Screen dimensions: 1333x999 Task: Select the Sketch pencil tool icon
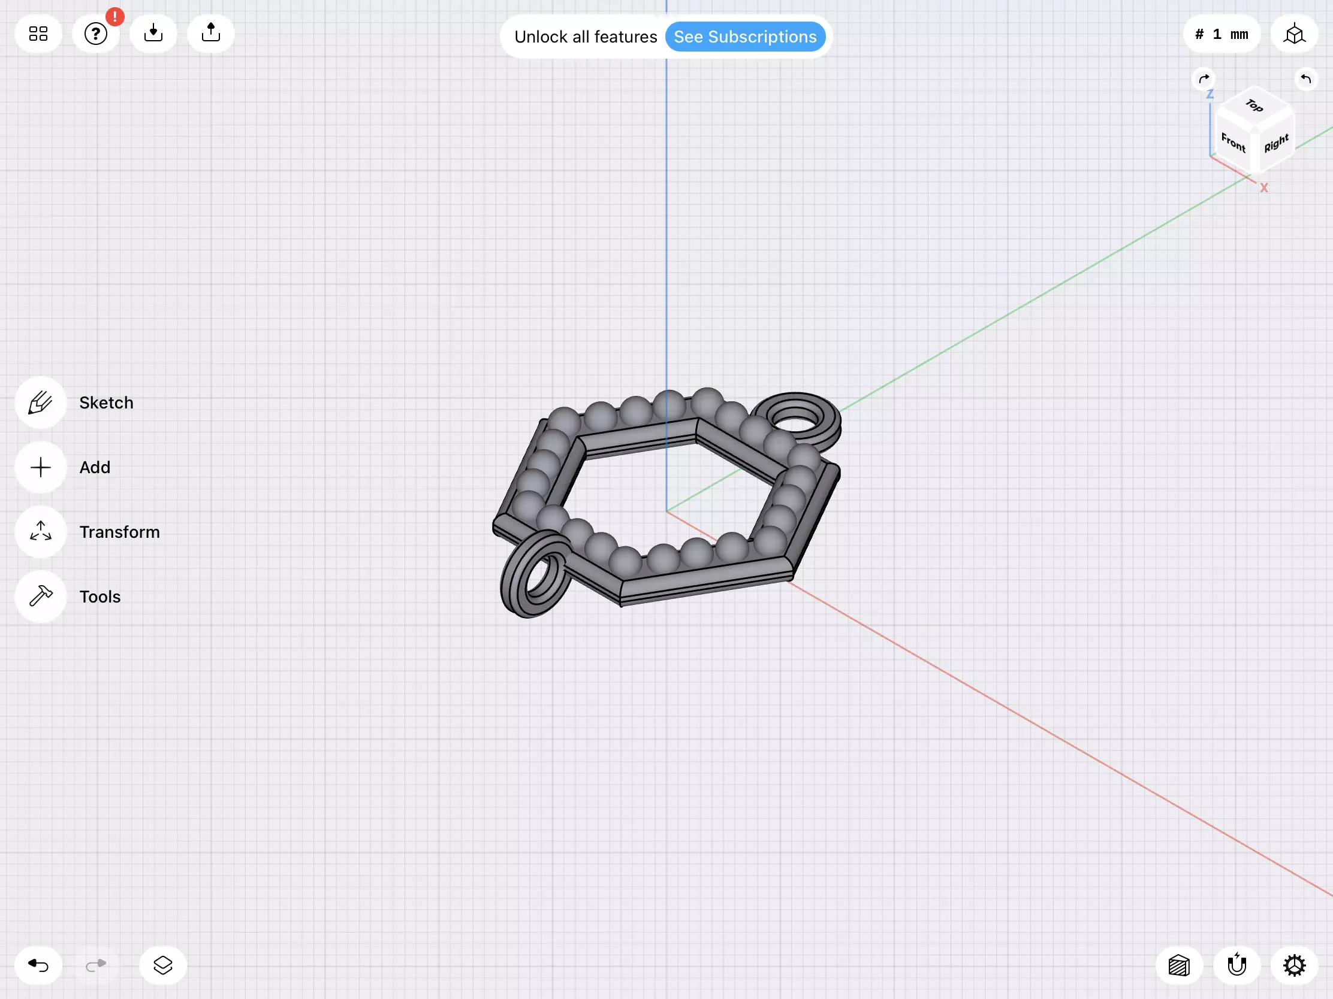point(40,402)
